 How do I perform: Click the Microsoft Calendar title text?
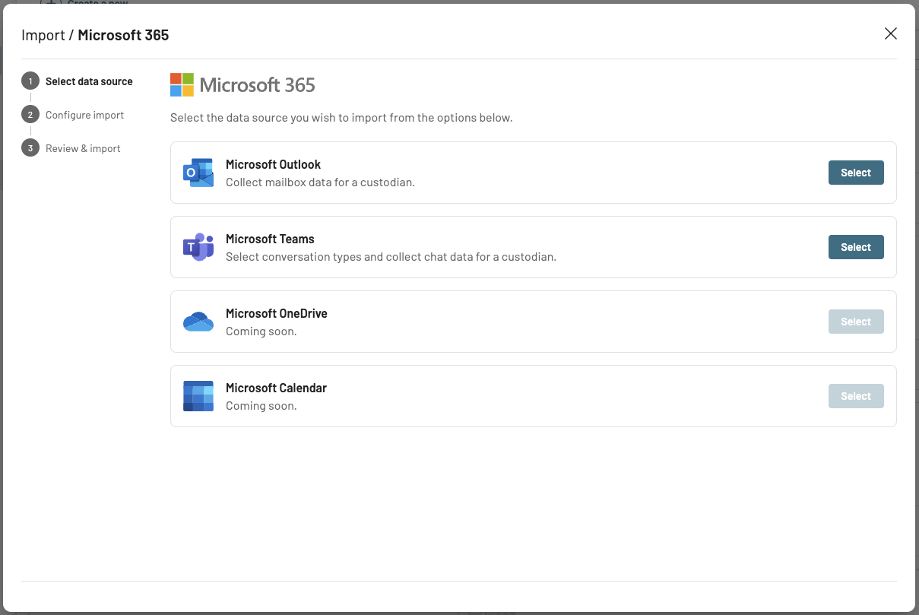tap(276, 388)
